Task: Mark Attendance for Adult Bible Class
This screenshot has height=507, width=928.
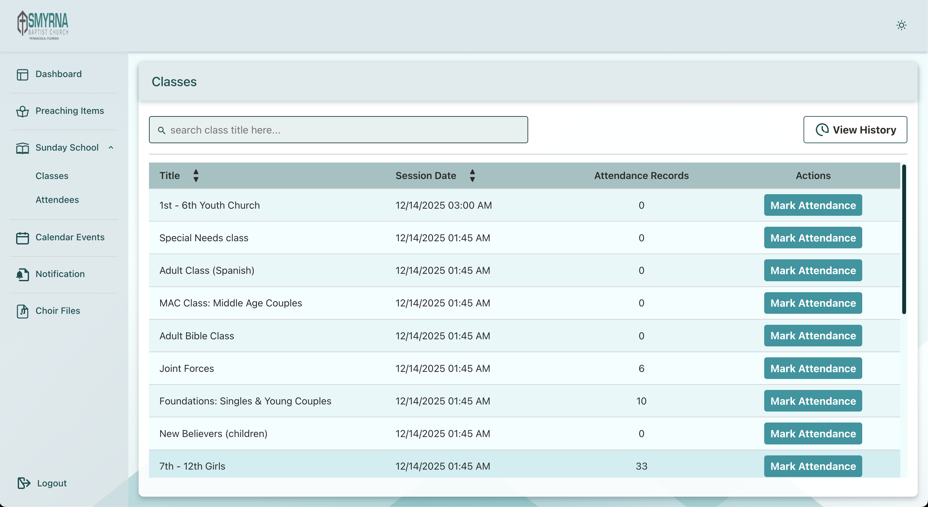Action: (813, 335)
